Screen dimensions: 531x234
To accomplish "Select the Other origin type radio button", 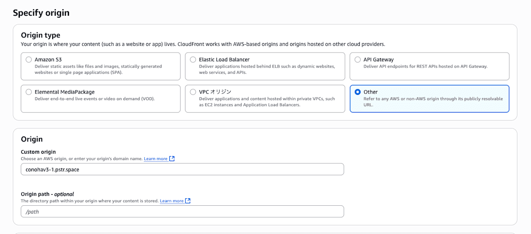I will click(x=358, y=92).
